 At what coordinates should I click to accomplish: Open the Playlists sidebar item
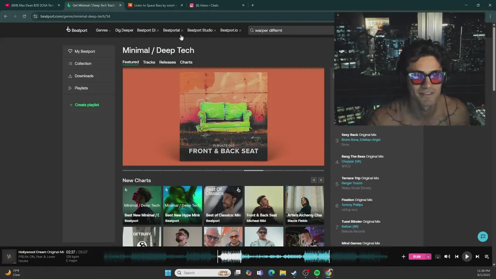pos(78,88)
